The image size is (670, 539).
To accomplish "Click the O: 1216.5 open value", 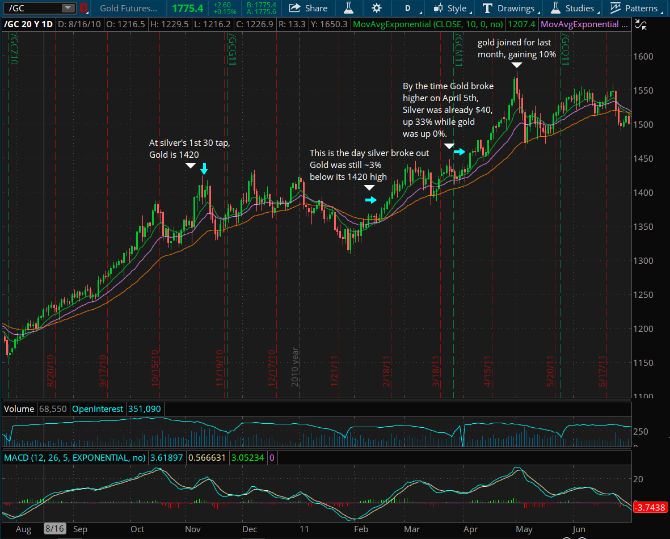I will click(x=125, y=24).
